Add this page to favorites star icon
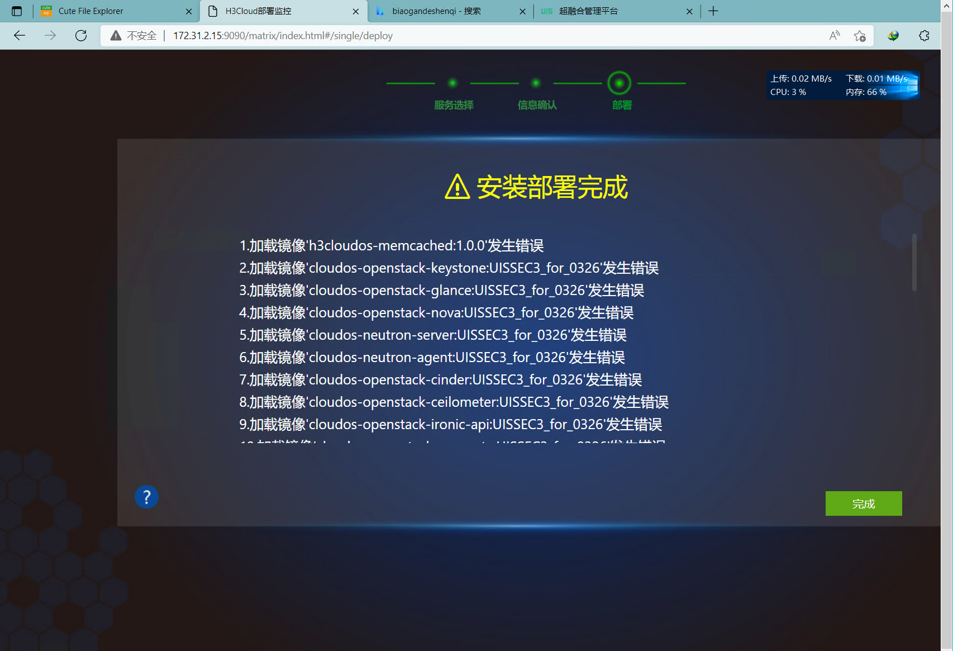The height and width of the screenshot is (651, 953). pyautogui.click(x=860, y=36)
